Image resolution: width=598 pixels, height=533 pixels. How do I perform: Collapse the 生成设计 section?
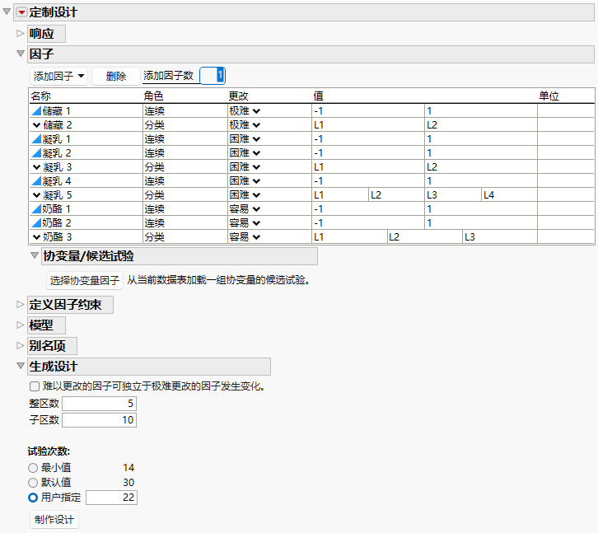coord(21,366)
